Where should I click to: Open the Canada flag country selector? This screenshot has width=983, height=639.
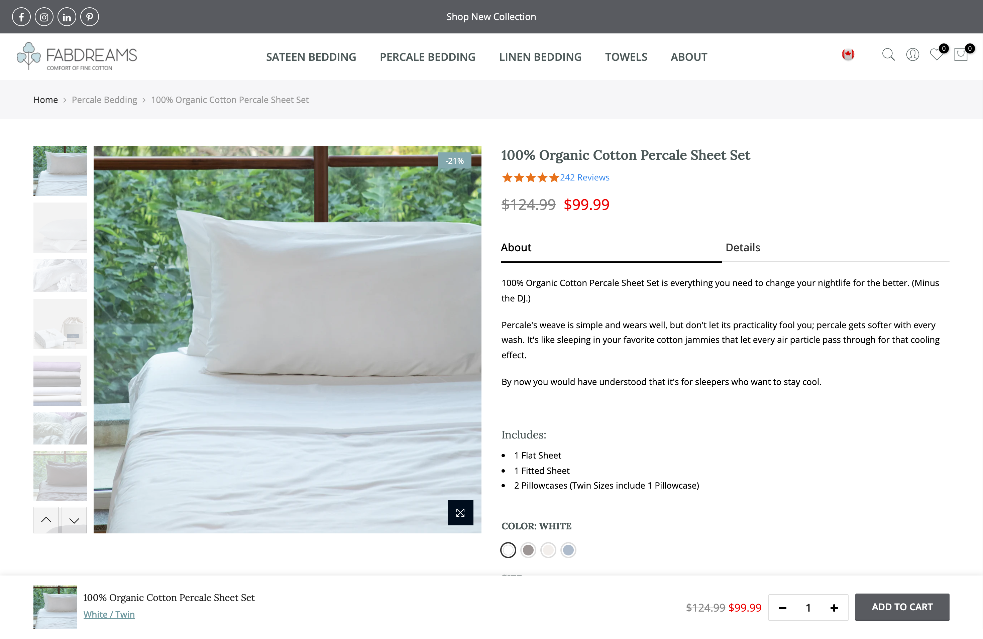click(848, 54)
